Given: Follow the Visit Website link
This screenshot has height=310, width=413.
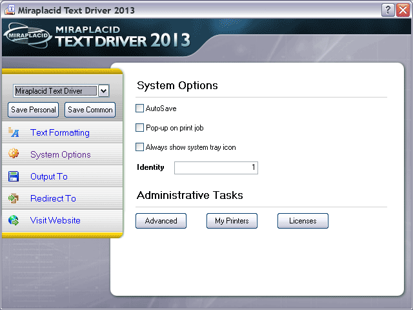Looking at the screenshot, I should (55, 220).
